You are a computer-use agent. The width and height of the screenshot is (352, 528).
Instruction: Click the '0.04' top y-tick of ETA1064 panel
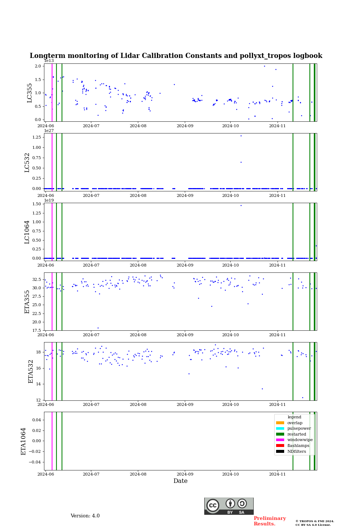click(x=37, y=420)
